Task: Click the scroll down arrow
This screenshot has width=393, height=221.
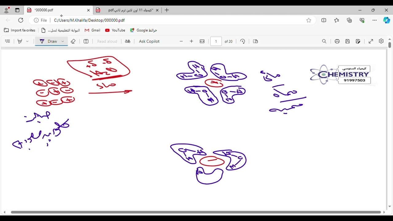Action: coord(390,207)
